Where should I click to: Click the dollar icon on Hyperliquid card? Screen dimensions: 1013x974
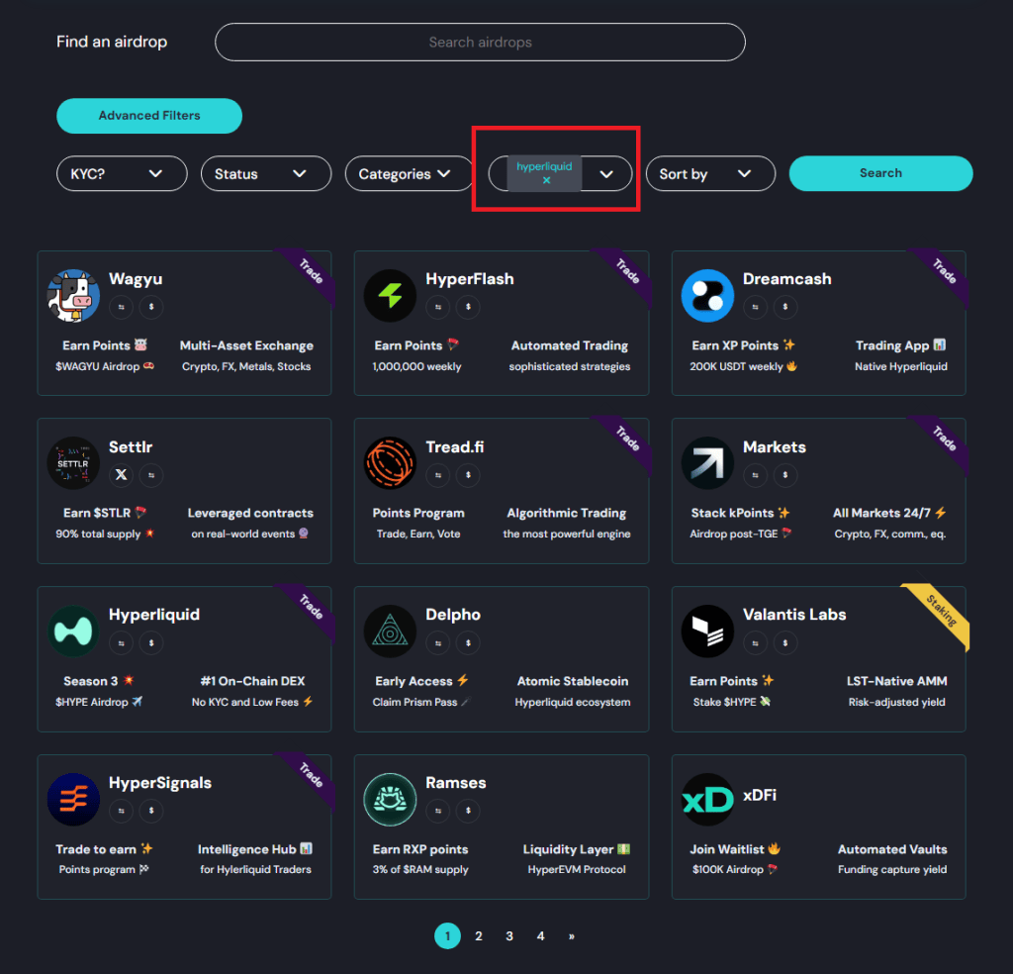click(x=151, y=643)
